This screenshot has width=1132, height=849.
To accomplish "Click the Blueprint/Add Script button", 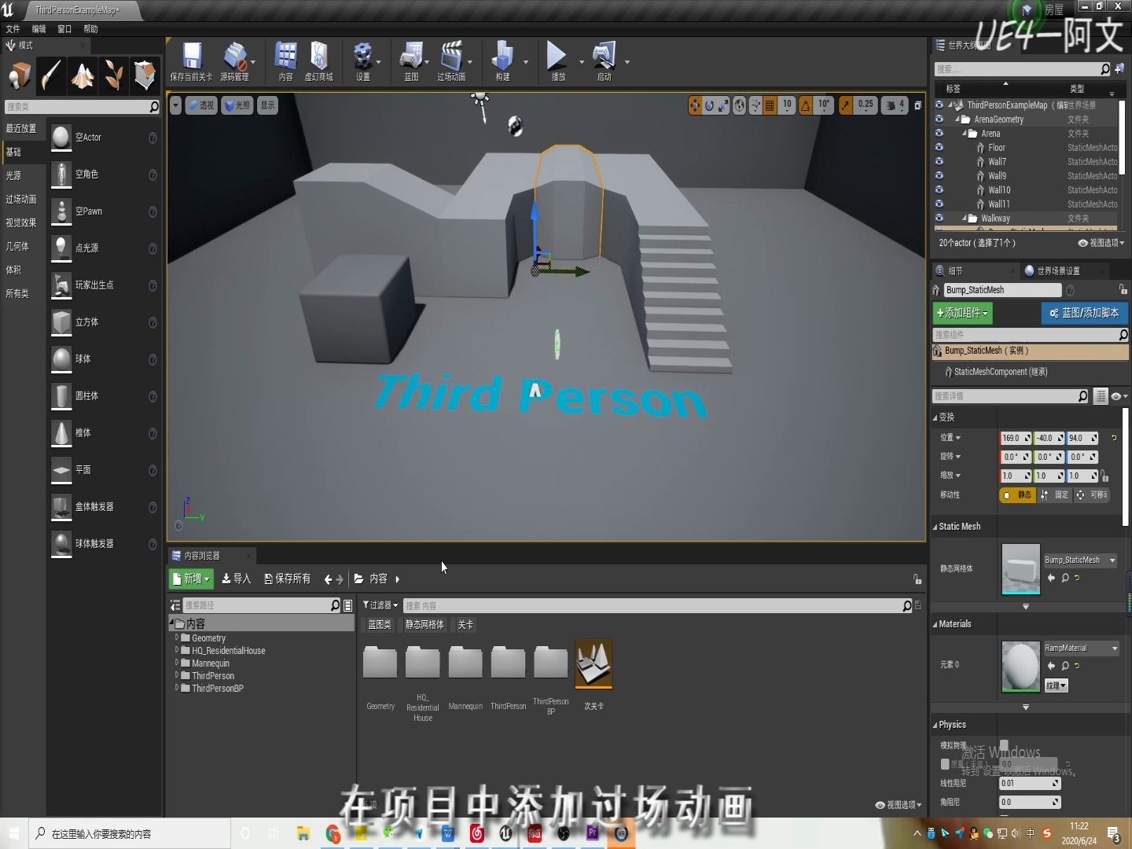I will [1085, 313].
